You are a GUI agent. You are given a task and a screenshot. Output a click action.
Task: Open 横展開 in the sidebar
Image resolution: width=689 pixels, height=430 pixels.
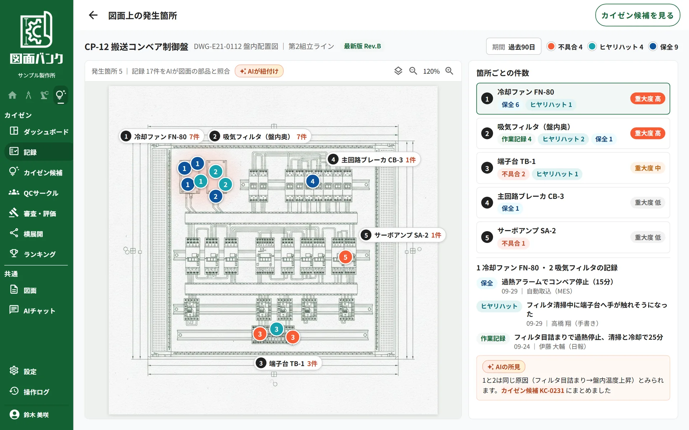(x=39, y=234)
